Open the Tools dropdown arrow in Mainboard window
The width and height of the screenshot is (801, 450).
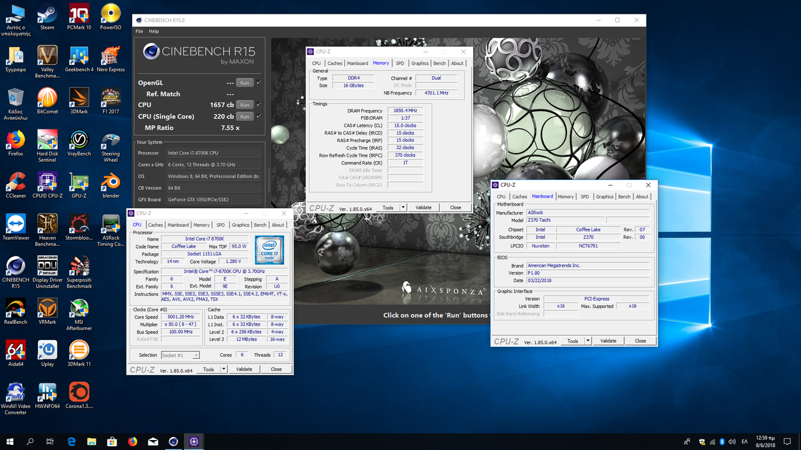(588, 341)
